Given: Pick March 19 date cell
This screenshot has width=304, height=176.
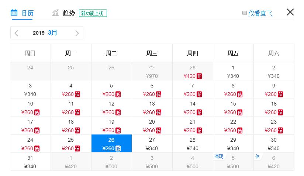Looking at the screenshot, I should pos(111,125).
